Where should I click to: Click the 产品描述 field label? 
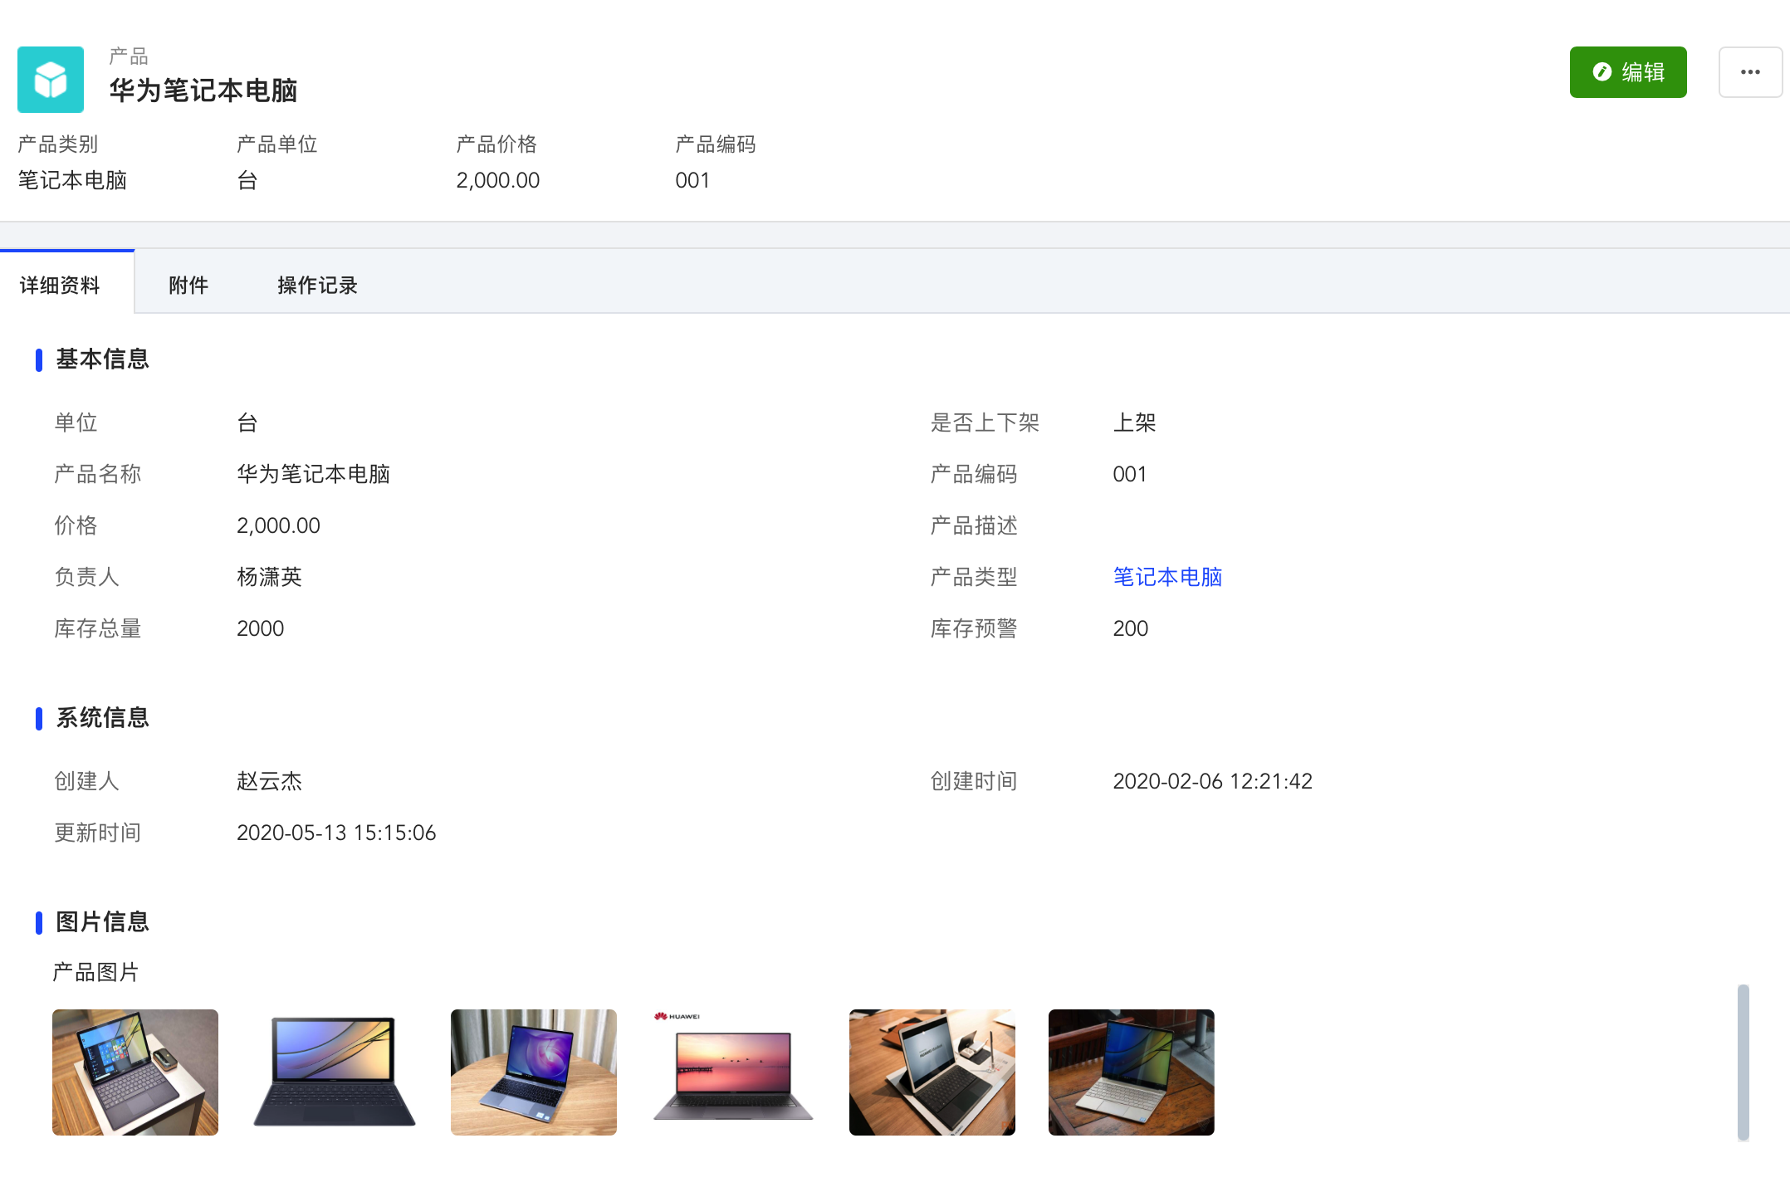click(974, 525)
